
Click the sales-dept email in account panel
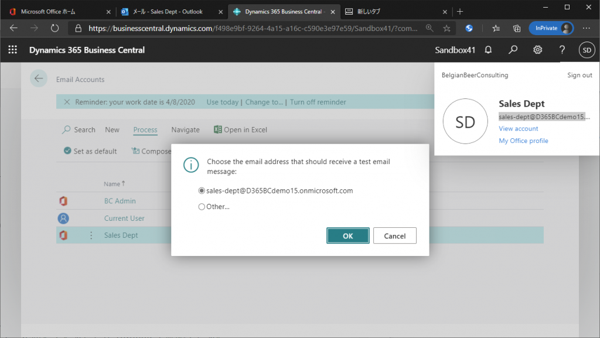[544, 117]
